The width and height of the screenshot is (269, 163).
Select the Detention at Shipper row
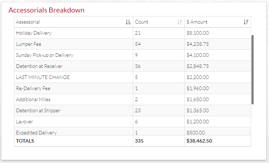(x=133, y=110)
